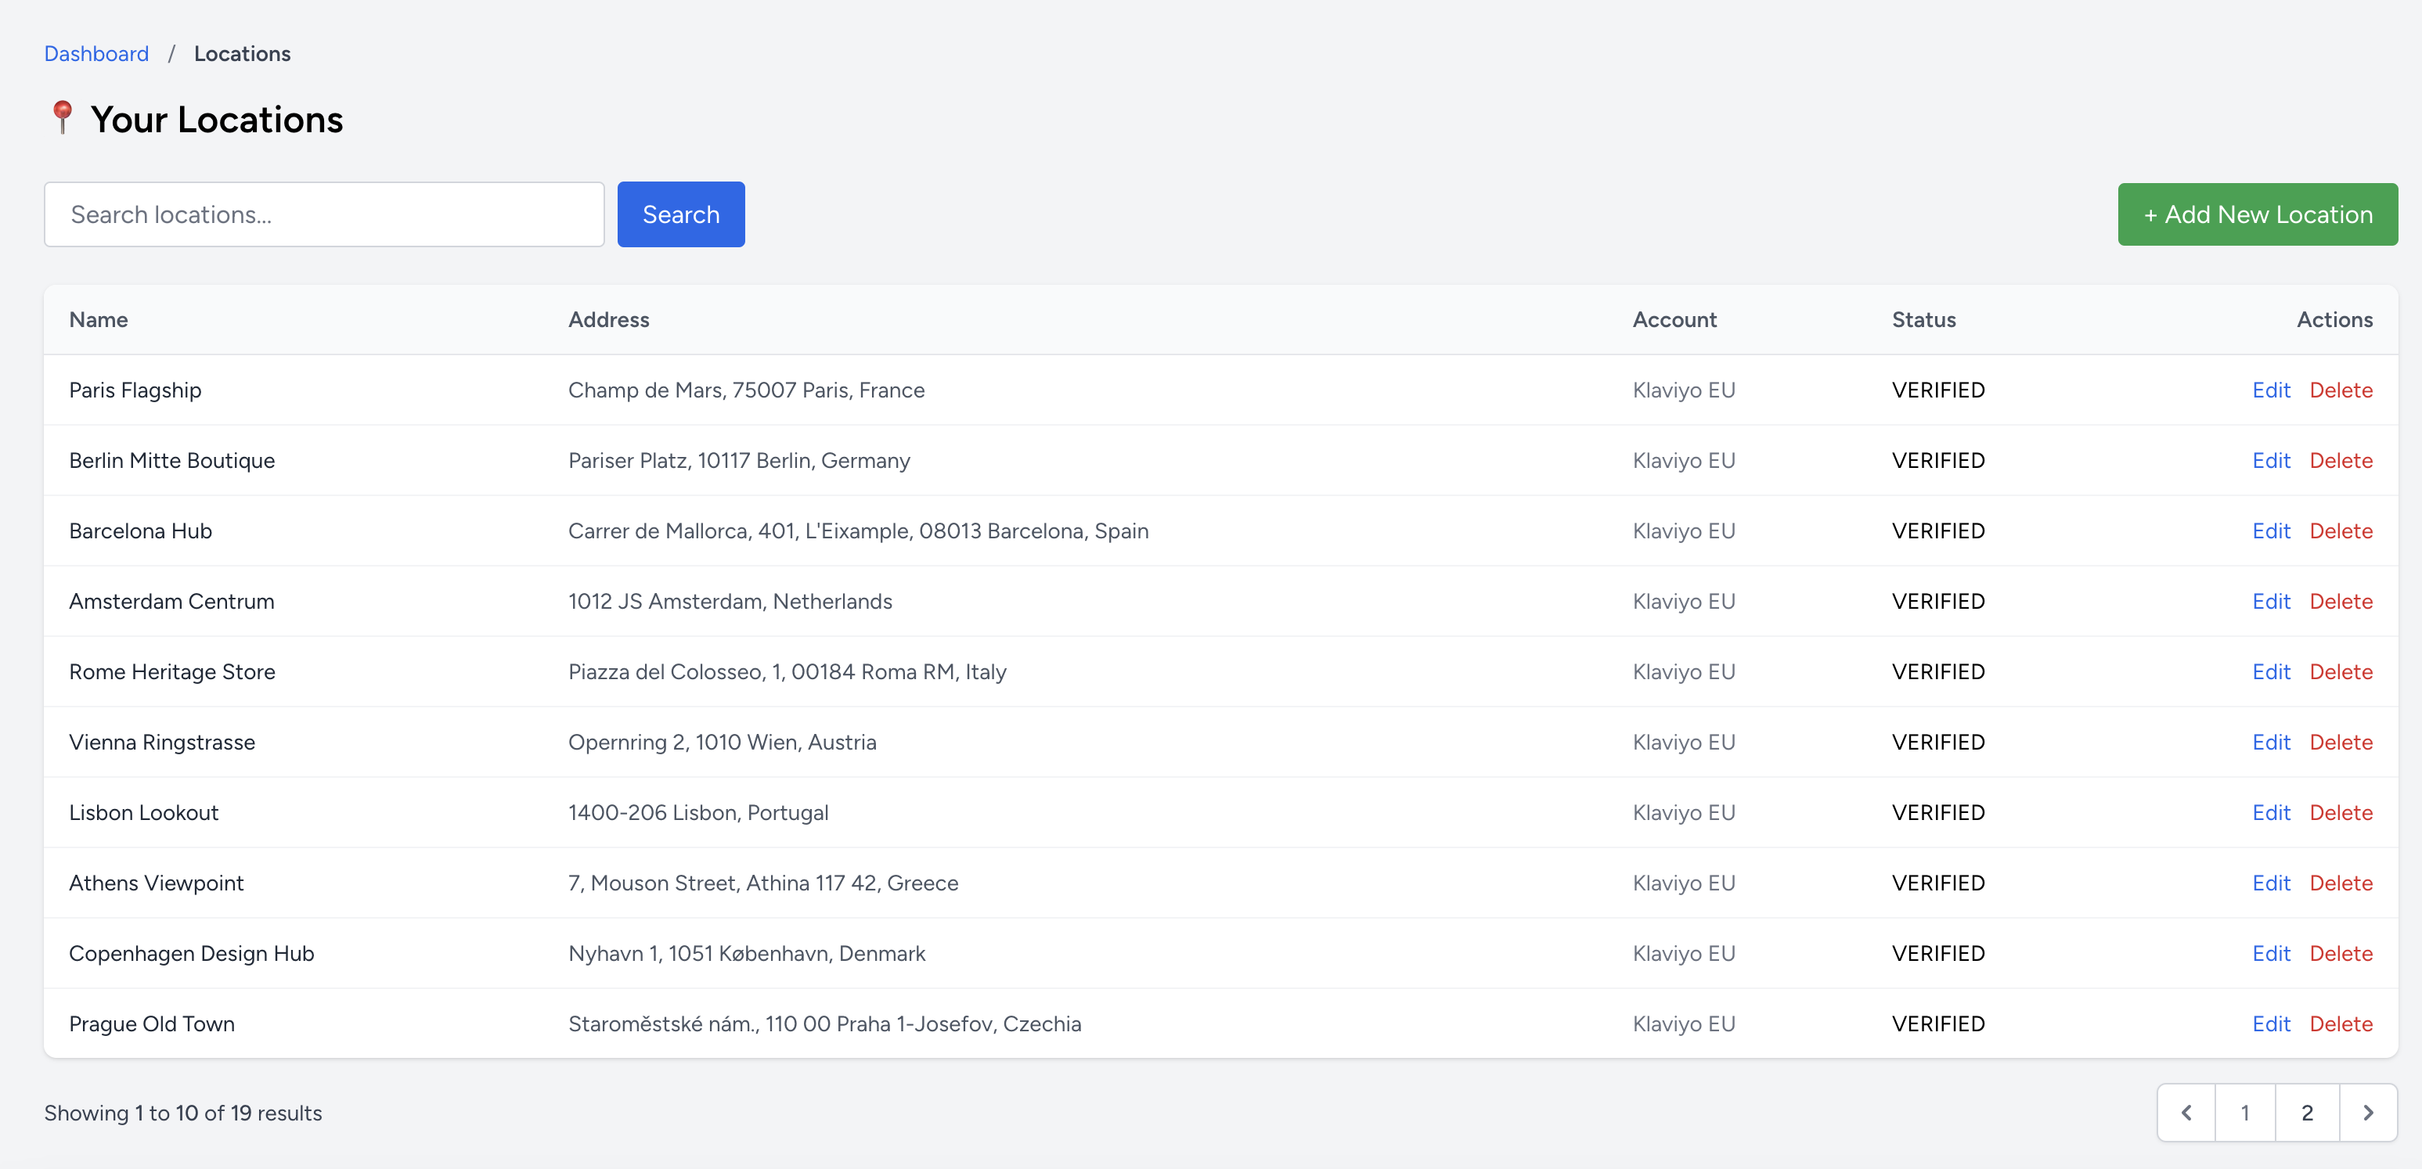Delete the Amsterdam Centrum location
The width and height of the screenshot is (2422, 1169).
[2341, 602]
